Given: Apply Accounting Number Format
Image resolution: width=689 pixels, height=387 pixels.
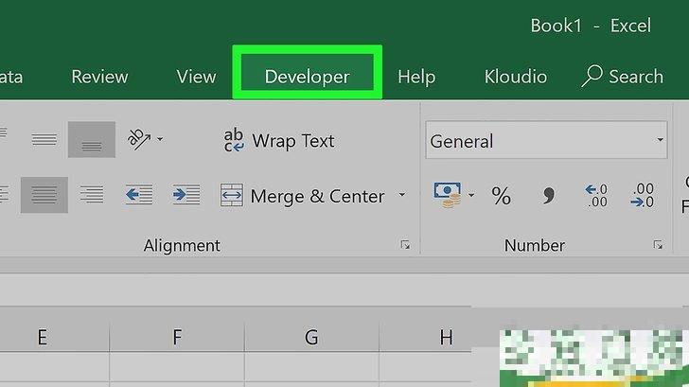Looking at the screenshot, I should click(447, 195).
